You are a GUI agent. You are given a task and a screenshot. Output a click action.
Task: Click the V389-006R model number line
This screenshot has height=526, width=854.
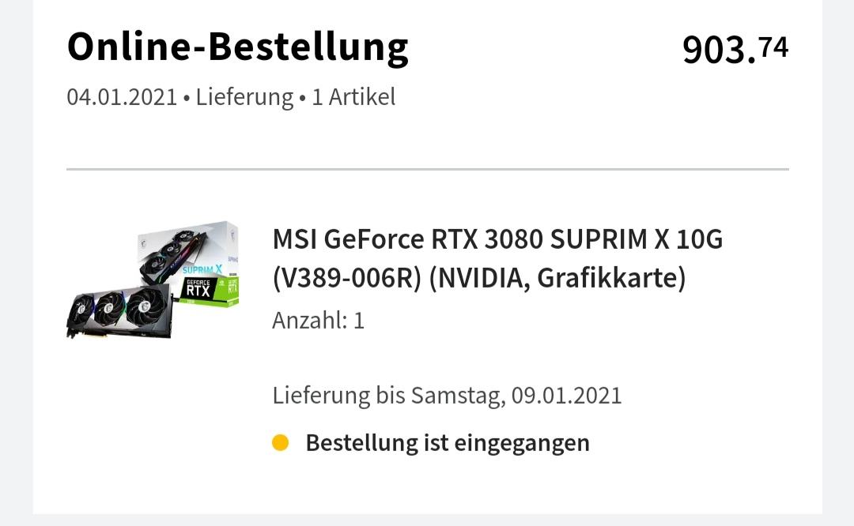tap(347, 279)
